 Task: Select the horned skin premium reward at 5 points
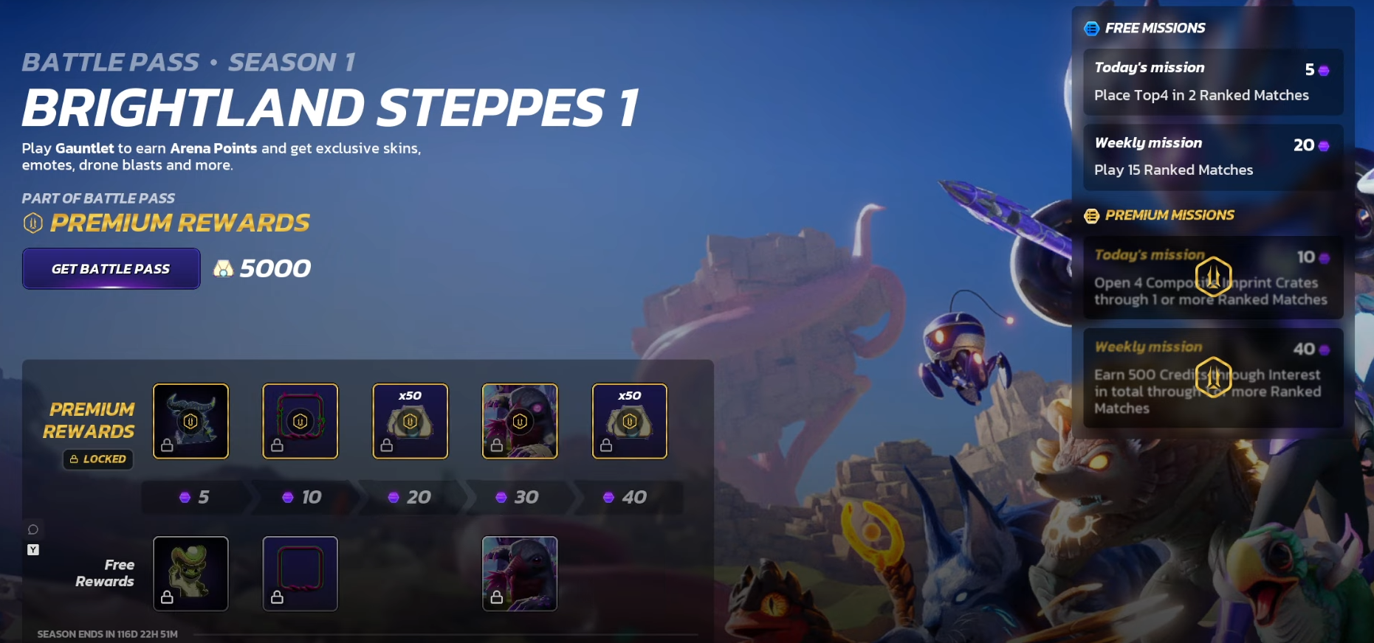(x=190, y=421)
